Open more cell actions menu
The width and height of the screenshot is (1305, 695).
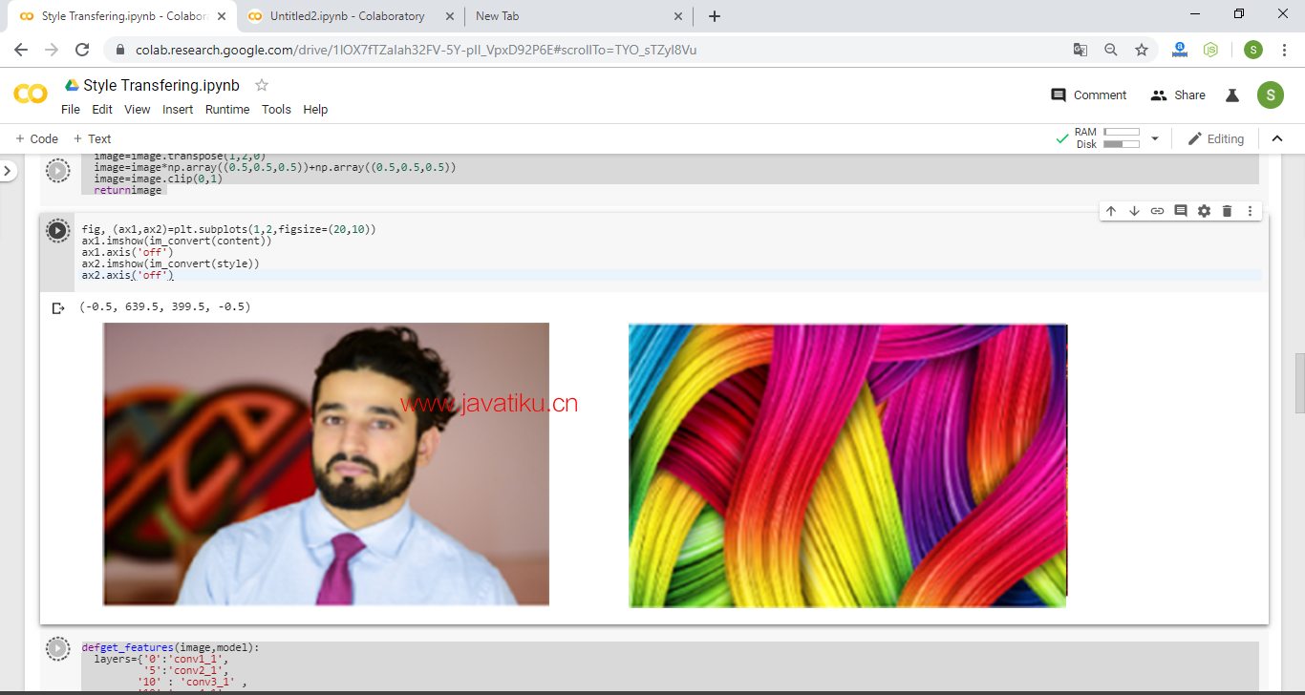1250,211
